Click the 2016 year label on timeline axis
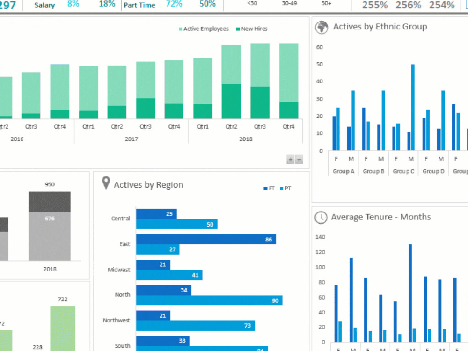The height and width of the screenshot is (351, 468). point(17,139)
